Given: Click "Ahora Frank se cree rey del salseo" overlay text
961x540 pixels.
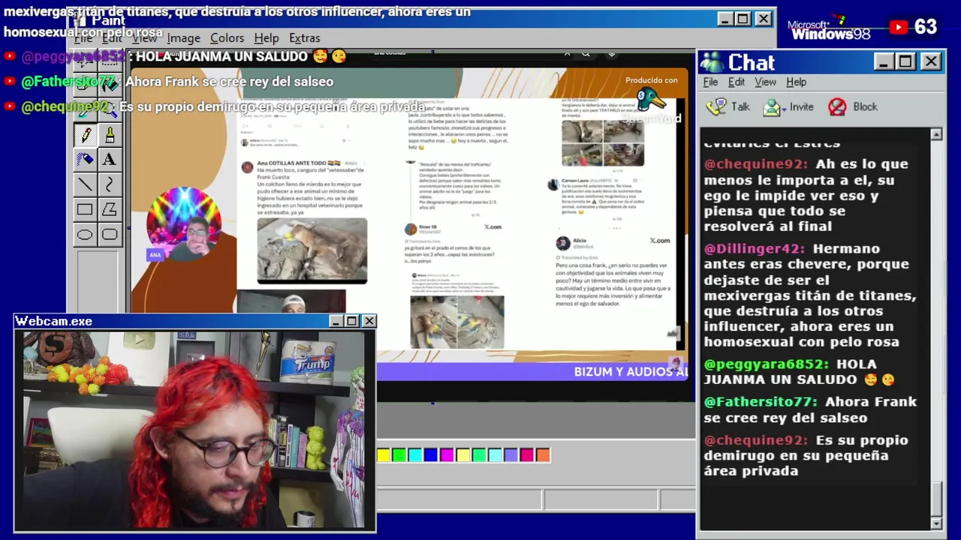Looking at the screenshot, I should pyautogui.click(x=229, y=82).
